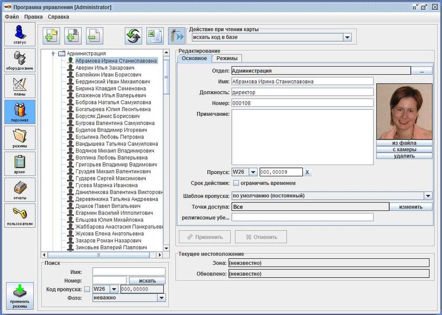Open the Действие при чтении карты dropdown

point(347,37)
